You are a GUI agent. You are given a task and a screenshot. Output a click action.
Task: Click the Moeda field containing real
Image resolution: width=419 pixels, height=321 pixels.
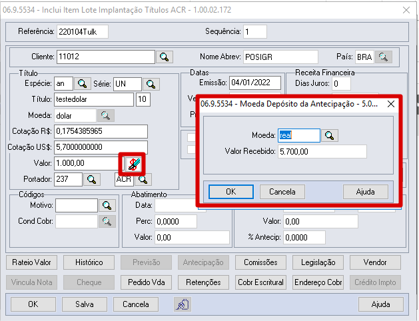coord(298,135)
